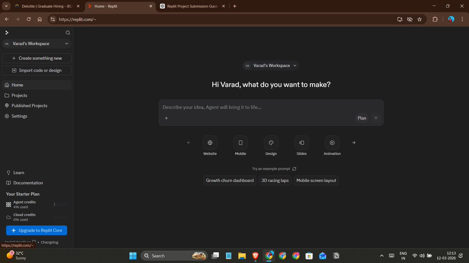Image resolution: width=469 pixels, height=263 pixels.
Task: Close the Home - Replit tab
Action: pos(150,6)
